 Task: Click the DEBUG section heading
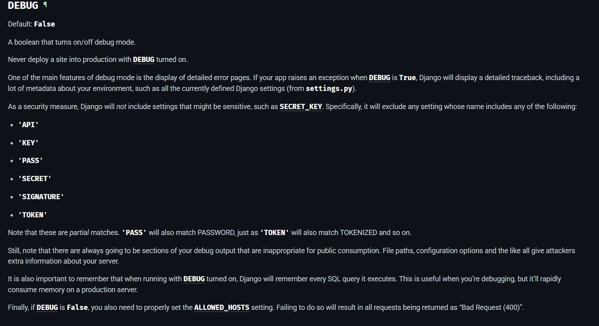click(x=23, y=6)
